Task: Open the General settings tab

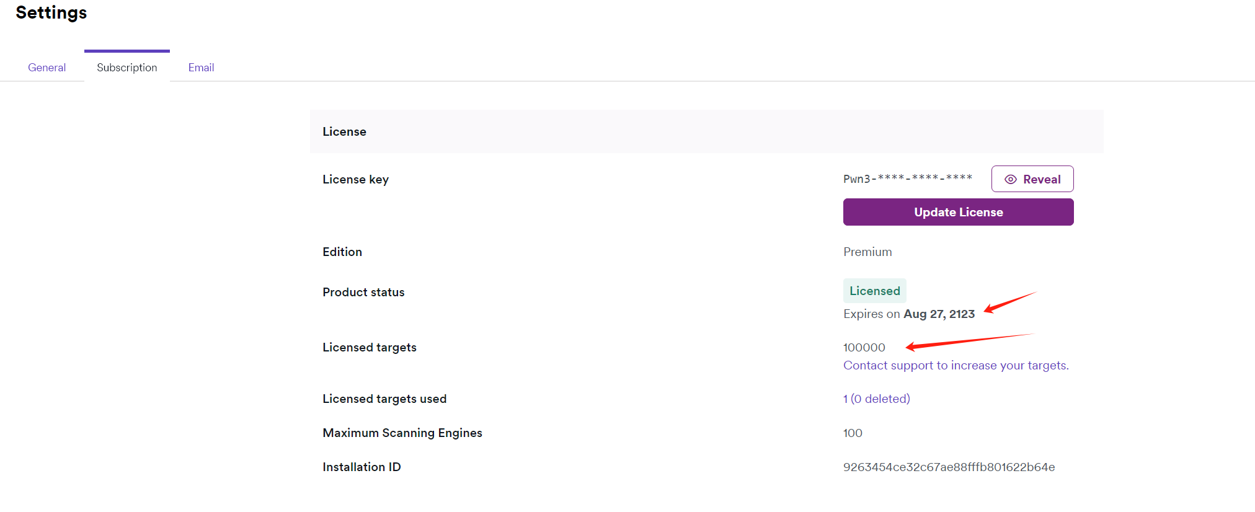Action: (x=47, y=68)
